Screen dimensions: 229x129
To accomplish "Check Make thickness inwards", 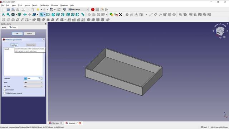I will click(5, 93).
